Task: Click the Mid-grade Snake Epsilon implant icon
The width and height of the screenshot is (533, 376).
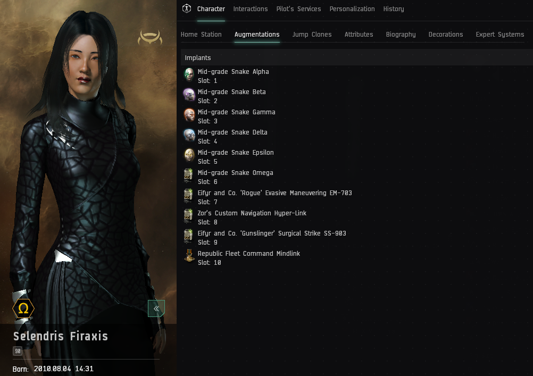Action: 189,156
